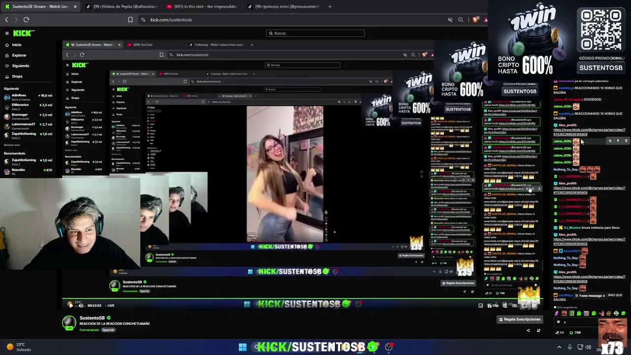Image resolution: width=631 pixels, height=355 pixels.
Task: Open the Inicio home page
Action: [13, 45]
